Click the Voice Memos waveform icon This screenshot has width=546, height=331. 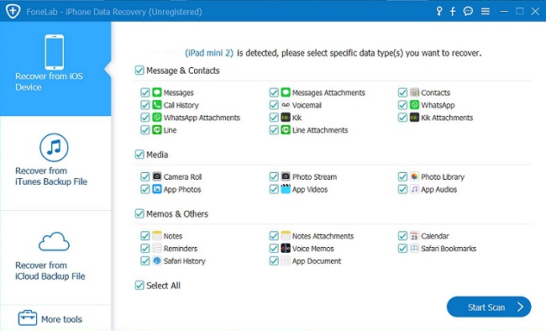[286, 248]
